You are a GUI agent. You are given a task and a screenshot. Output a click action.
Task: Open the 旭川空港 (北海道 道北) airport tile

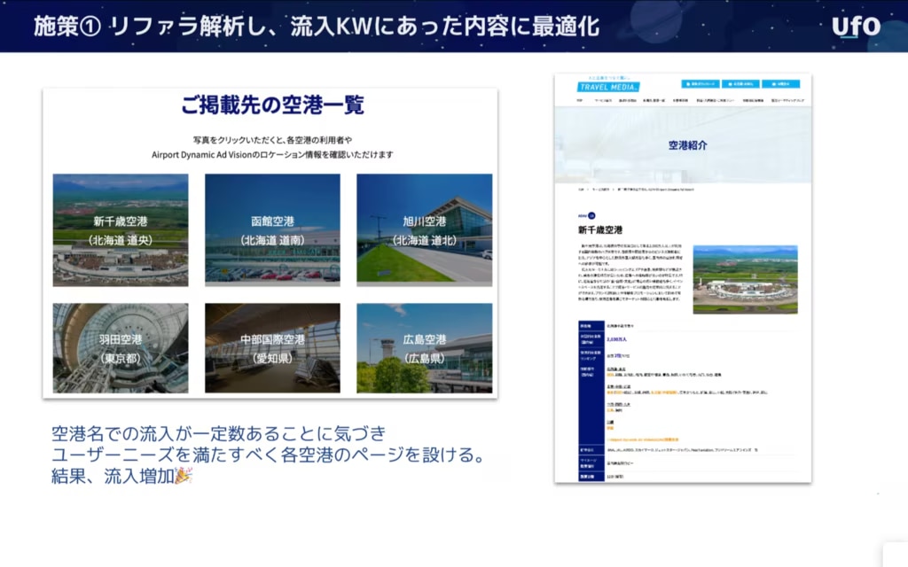pyautogui.click(x=424, y=229)
